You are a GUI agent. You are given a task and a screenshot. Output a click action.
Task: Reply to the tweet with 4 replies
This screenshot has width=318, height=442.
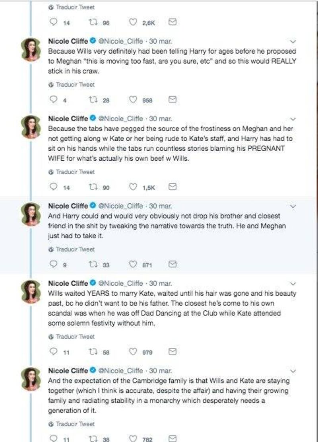click(x=54, y=99)
